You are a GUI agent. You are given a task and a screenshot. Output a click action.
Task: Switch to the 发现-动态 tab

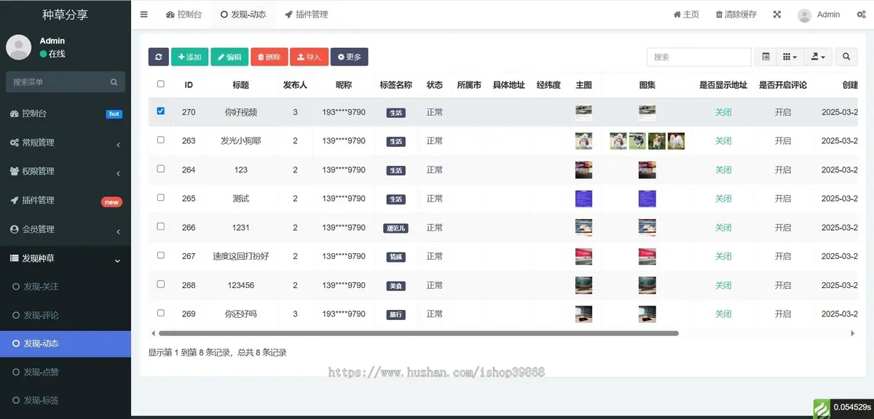pyautogui.click(x=243, y=15)
